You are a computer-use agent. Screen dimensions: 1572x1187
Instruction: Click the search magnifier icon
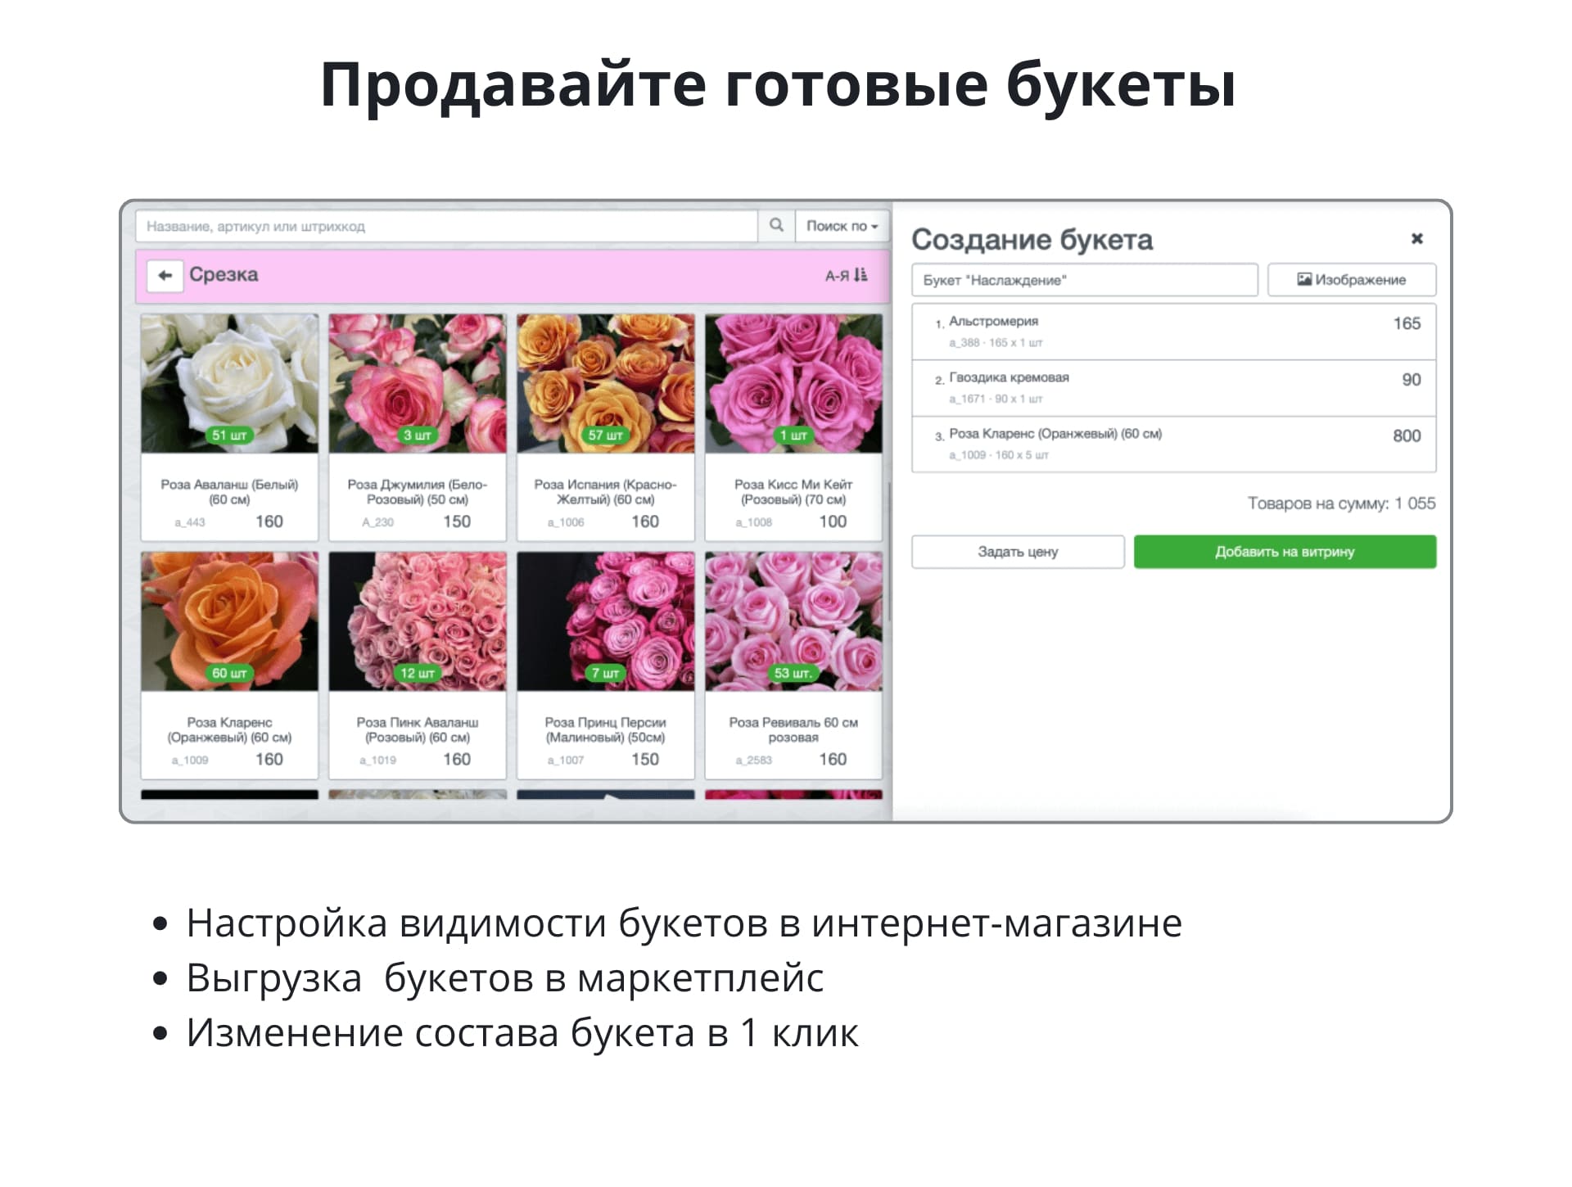coord(776,227)
